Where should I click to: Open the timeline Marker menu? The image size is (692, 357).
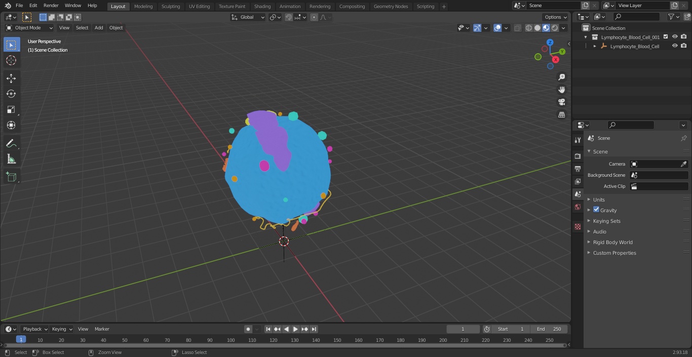[102, 329]
